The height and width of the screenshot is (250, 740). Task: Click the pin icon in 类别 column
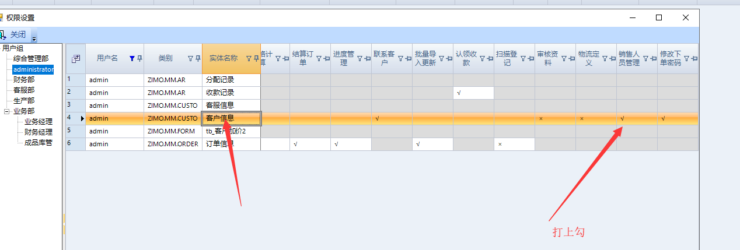pos(198,58)
